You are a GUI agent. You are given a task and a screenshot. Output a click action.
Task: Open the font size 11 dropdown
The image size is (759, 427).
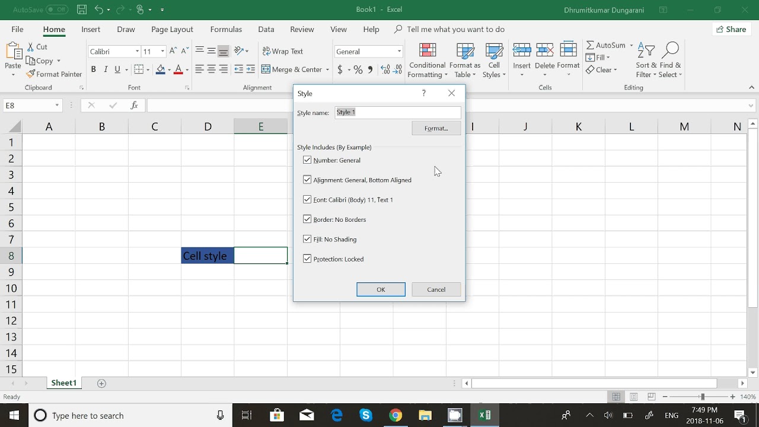point(162,52)
